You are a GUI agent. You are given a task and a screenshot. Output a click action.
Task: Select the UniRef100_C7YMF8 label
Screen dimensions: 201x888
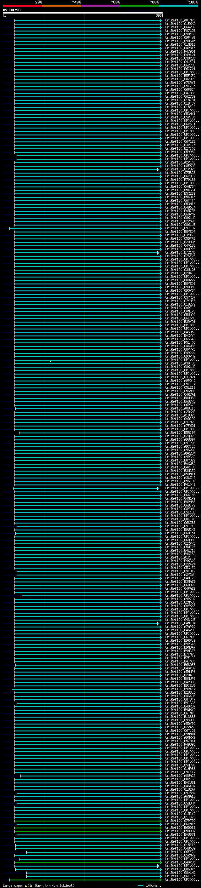(x=180, y=301)
